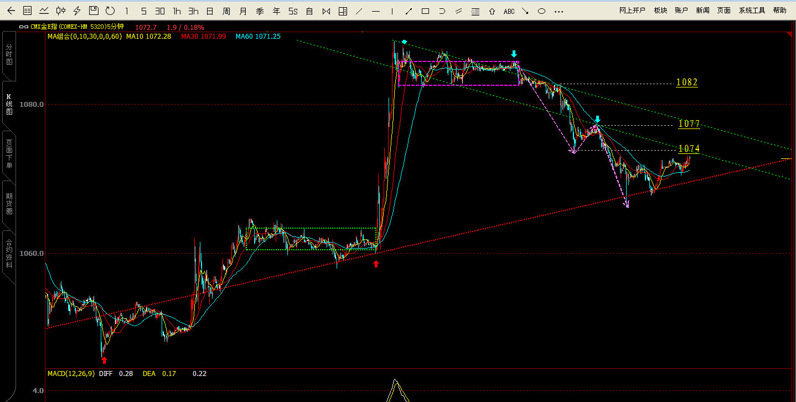Choose monthly period 月
This screenshot has height=402, width=796.
click(x=243, y=11)
